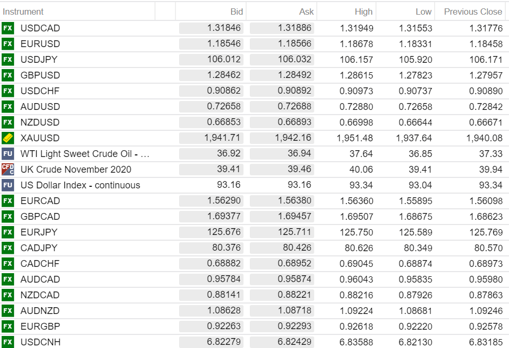Click the Previous Close column header
Screen dimensions: 509x348
click(472, 12)
